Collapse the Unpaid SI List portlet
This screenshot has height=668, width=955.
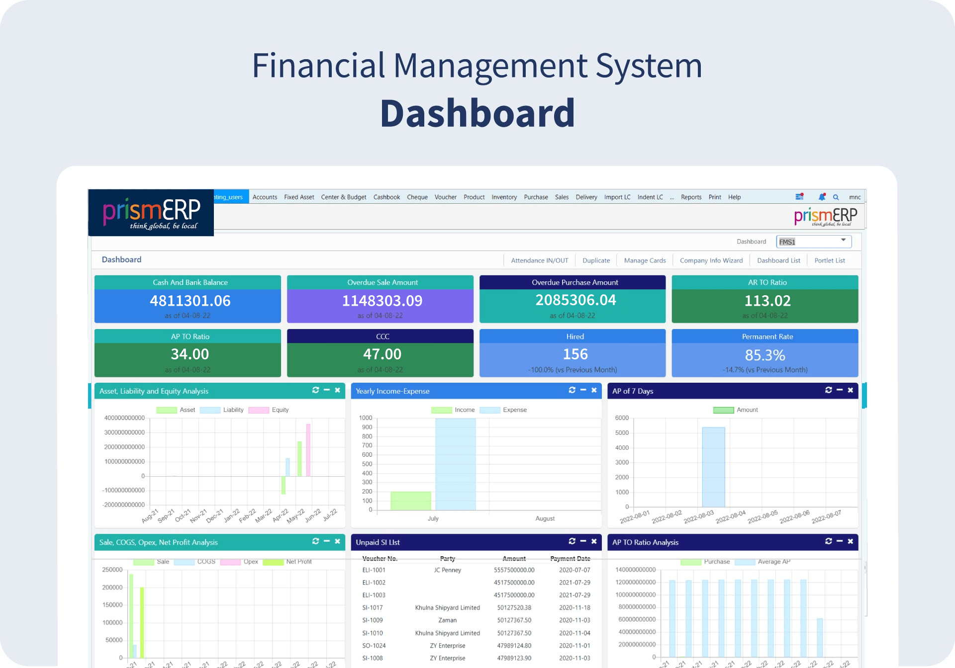coord(583,541)
